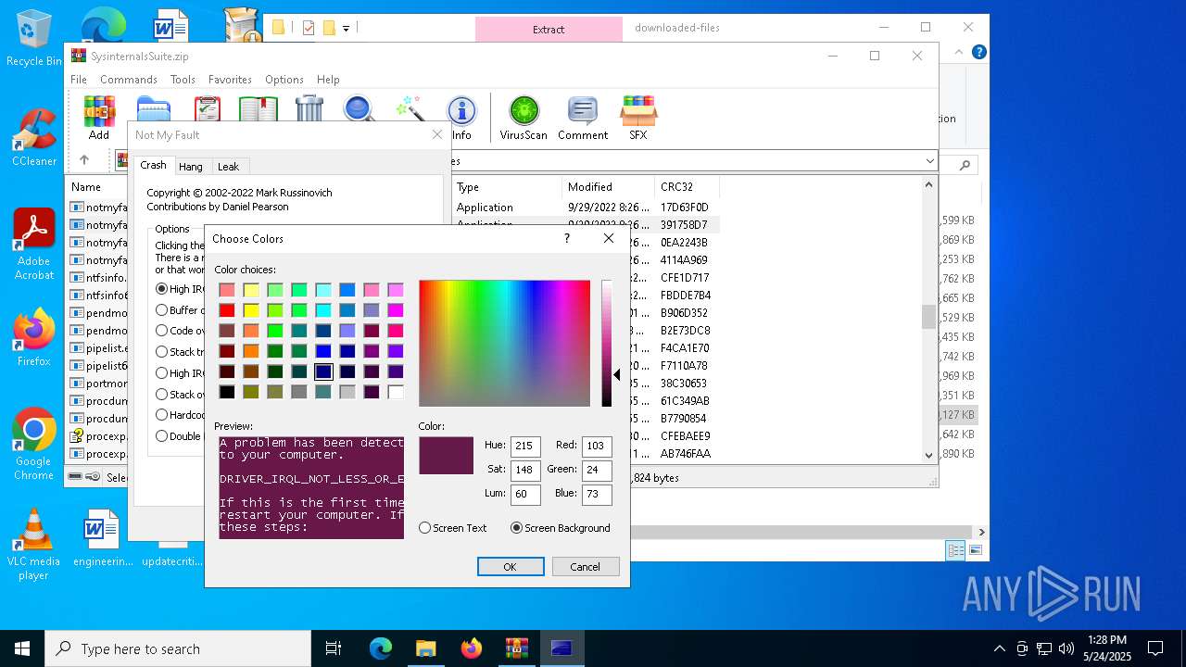Select the Code overwrite radio option
The height and width of the screenshot is (667, 1186).
(162, 331)
